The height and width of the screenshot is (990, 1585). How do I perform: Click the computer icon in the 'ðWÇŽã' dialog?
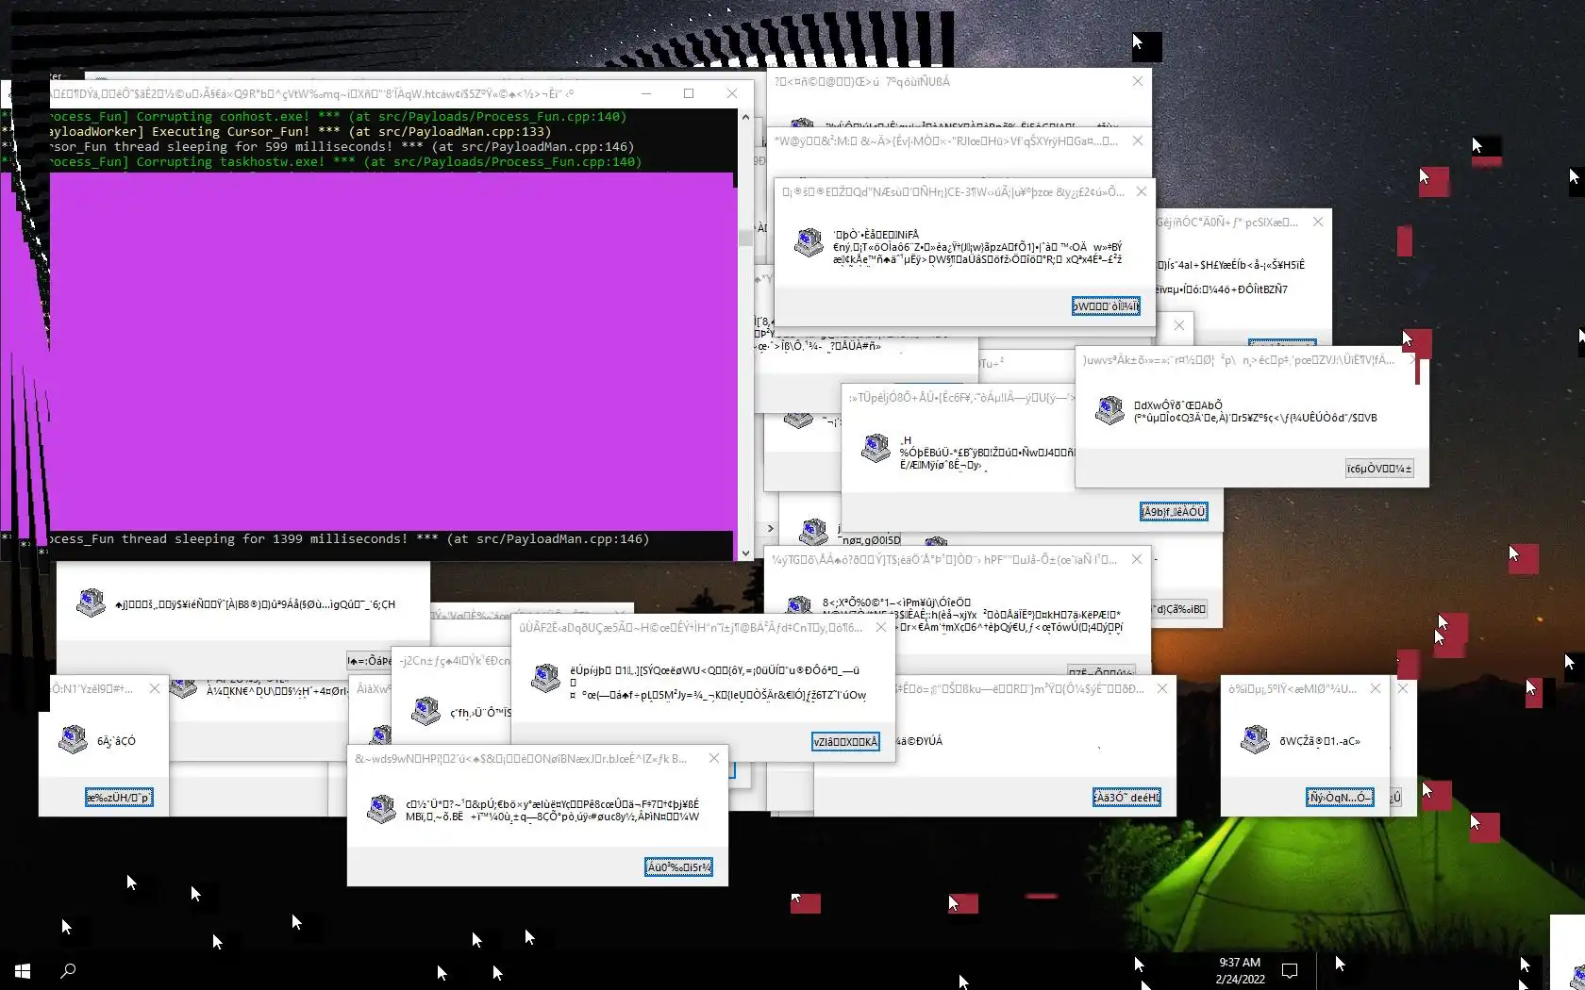pyautogui.click(x=1255, y=740)
